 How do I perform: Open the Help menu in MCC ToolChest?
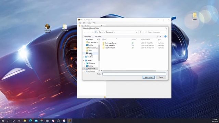coord(94,23)
